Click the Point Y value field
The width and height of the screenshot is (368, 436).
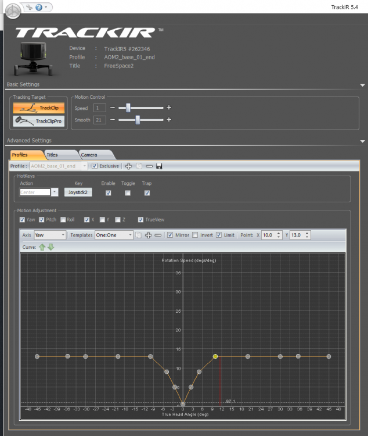297,235
